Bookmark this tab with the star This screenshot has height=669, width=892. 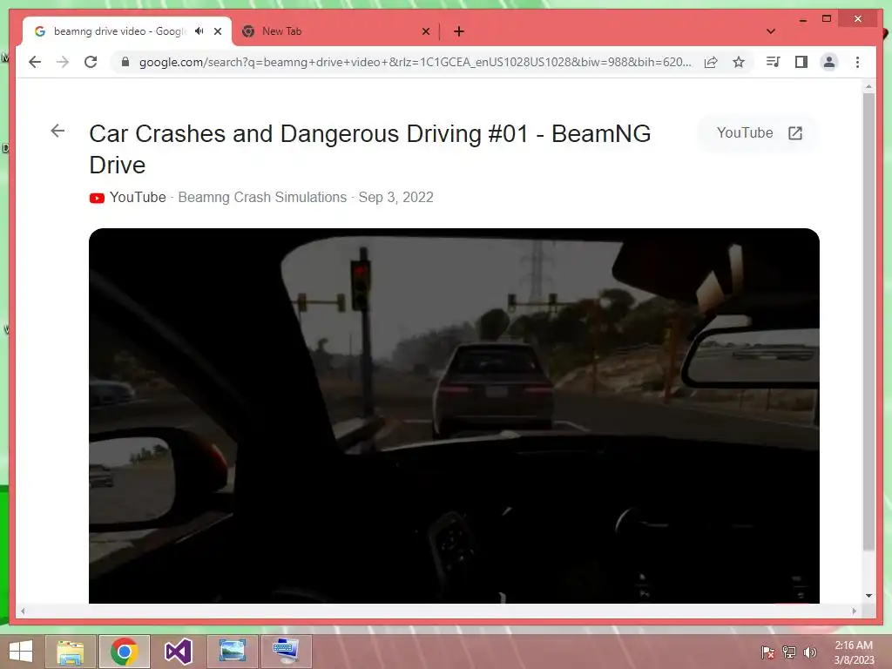tap(739, 62)
